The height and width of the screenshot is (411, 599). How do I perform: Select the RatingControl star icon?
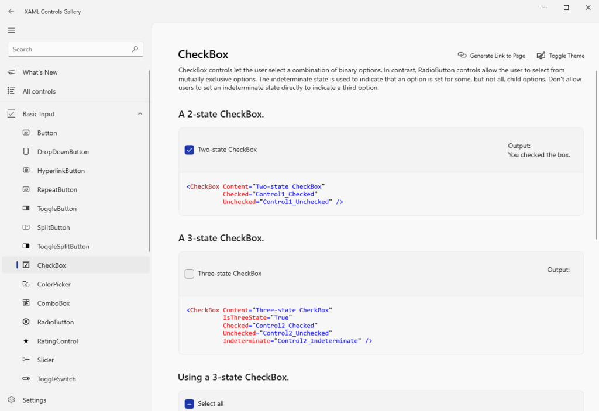click(26, 341)
